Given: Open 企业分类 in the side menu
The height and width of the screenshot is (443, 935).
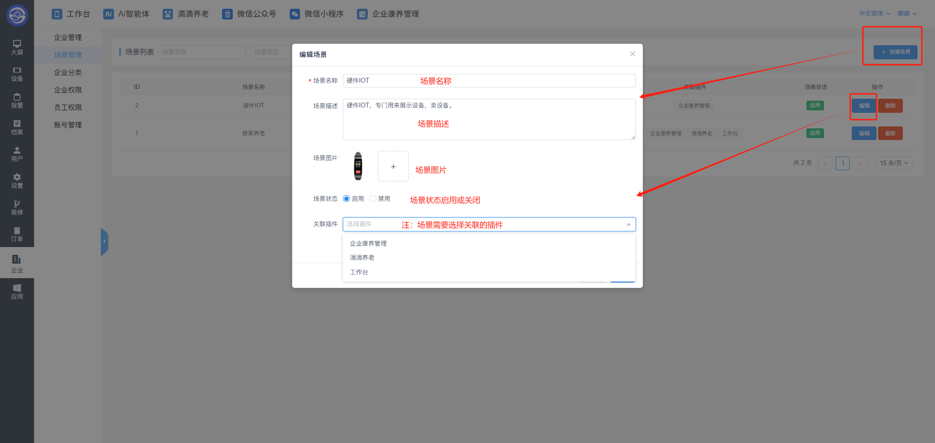Looking at the screenshot, I should point(68,72).
